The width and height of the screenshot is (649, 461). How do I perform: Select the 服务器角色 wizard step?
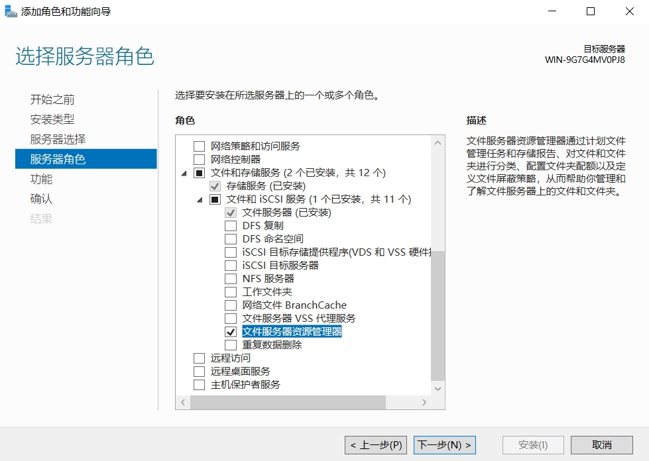tap(86, 159)
